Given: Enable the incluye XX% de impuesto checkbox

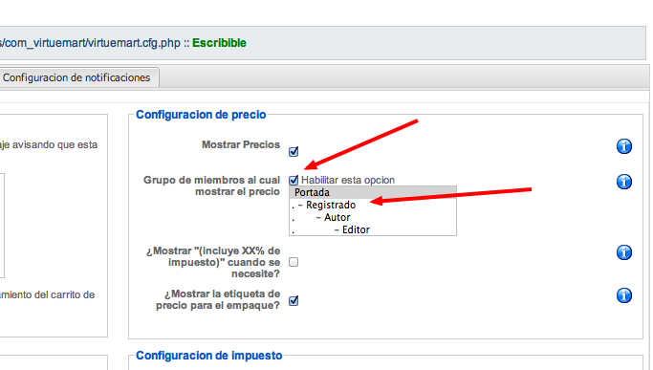Looking at the screenshot, I should tap(294, 262).
